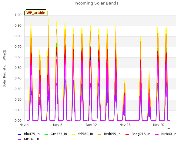
Task: Click the WP_arable label box
Action: click(x=36, y=12)
